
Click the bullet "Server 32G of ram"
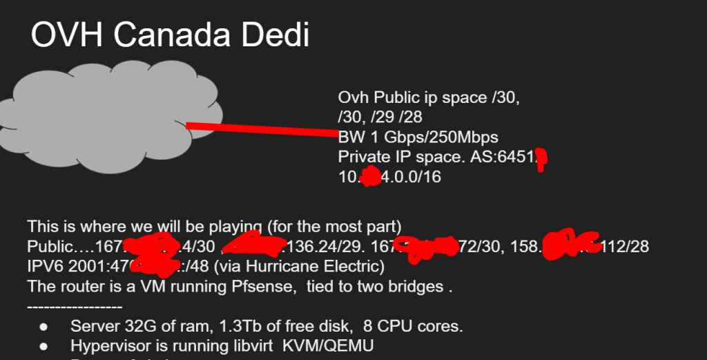click(x=267, y=325)
